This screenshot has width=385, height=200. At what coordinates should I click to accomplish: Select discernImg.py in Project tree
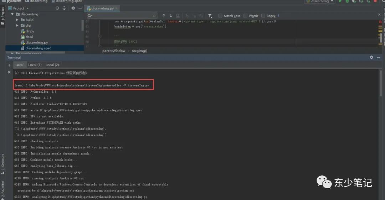pyautogui.click(x=37, y=43)
